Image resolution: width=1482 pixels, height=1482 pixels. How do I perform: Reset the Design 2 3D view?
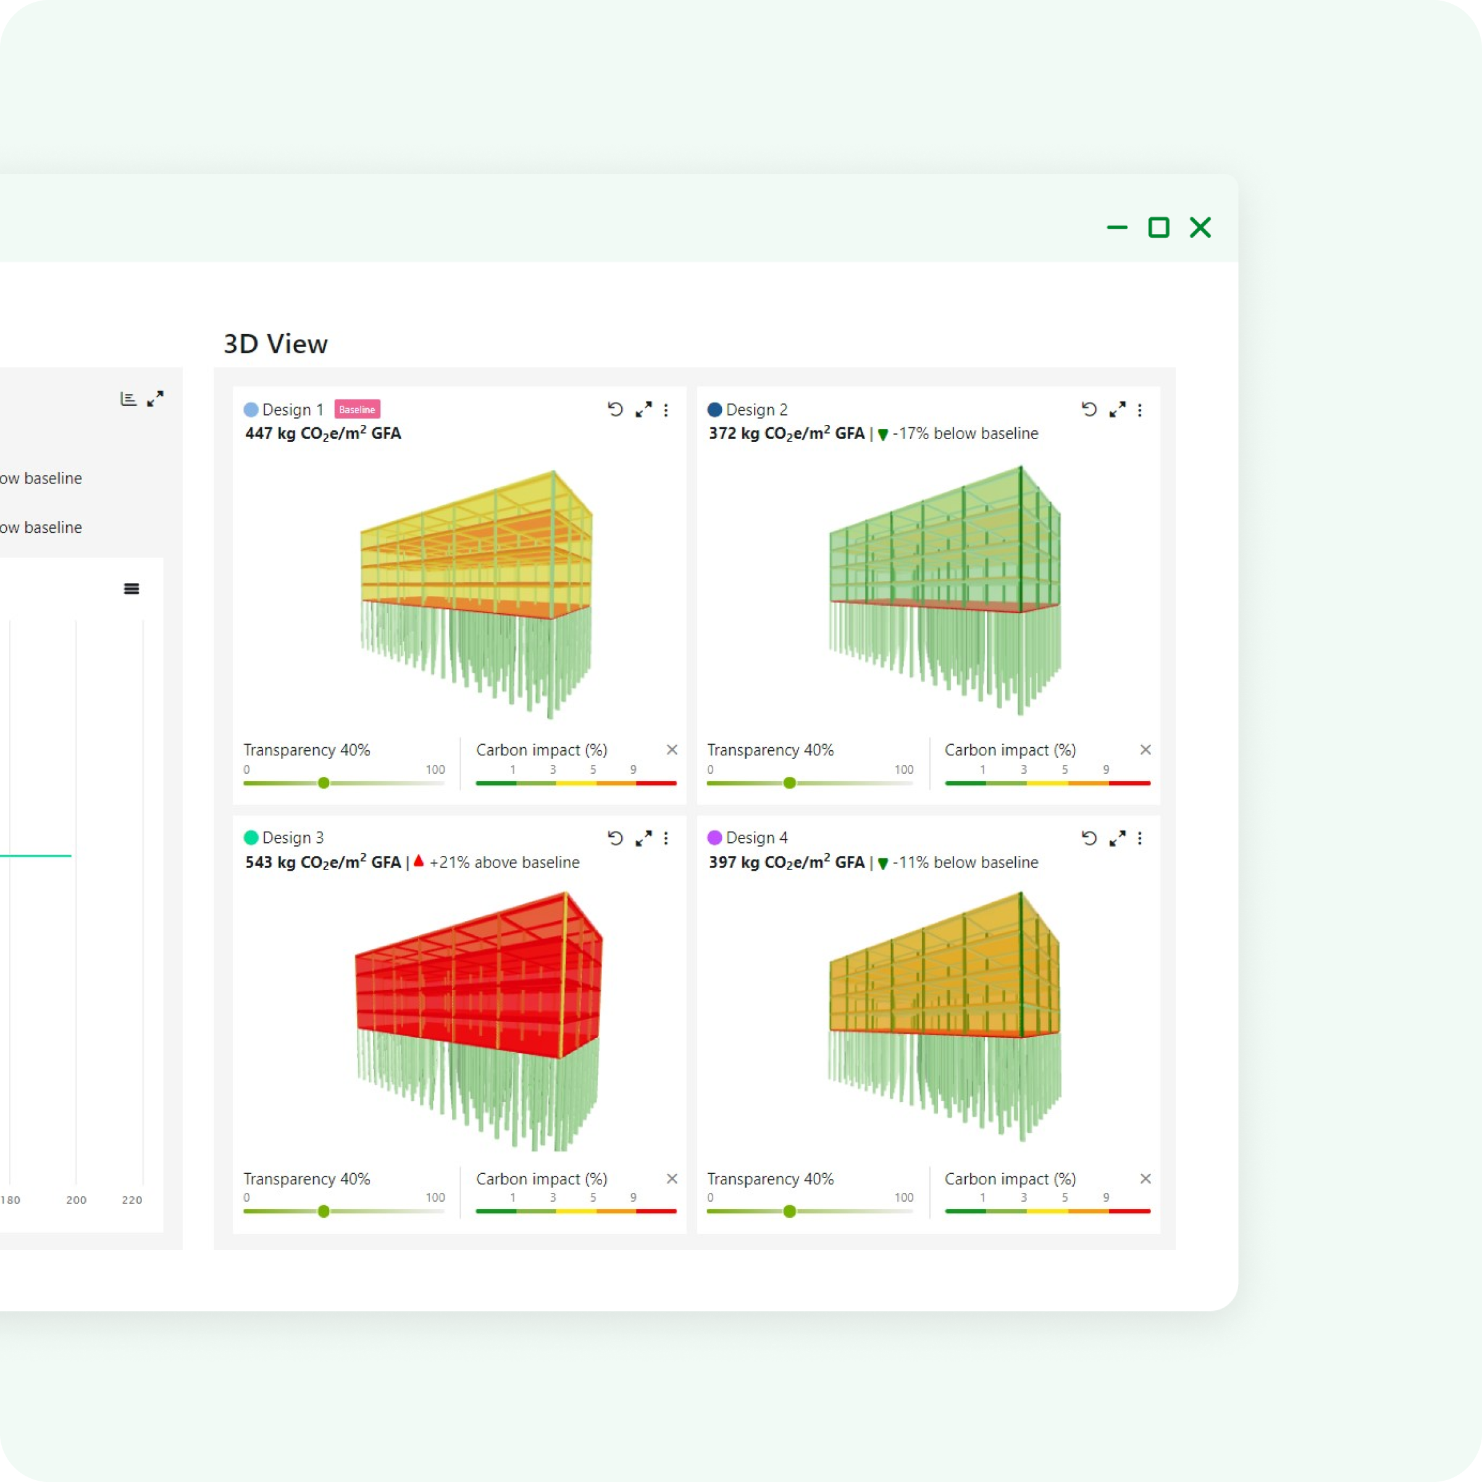[x=1089, y=409]
